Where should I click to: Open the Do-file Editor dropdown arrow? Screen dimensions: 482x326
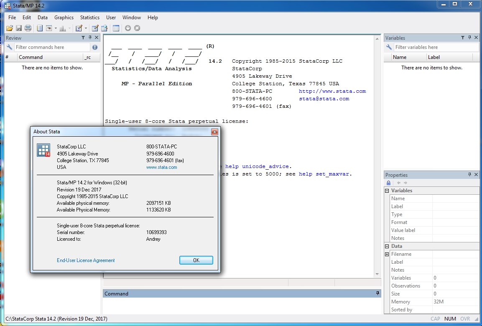[x=86, y=28]
